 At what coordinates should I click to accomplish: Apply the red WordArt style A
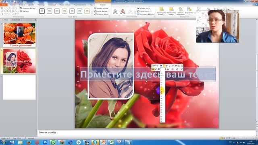pos(123,12)
